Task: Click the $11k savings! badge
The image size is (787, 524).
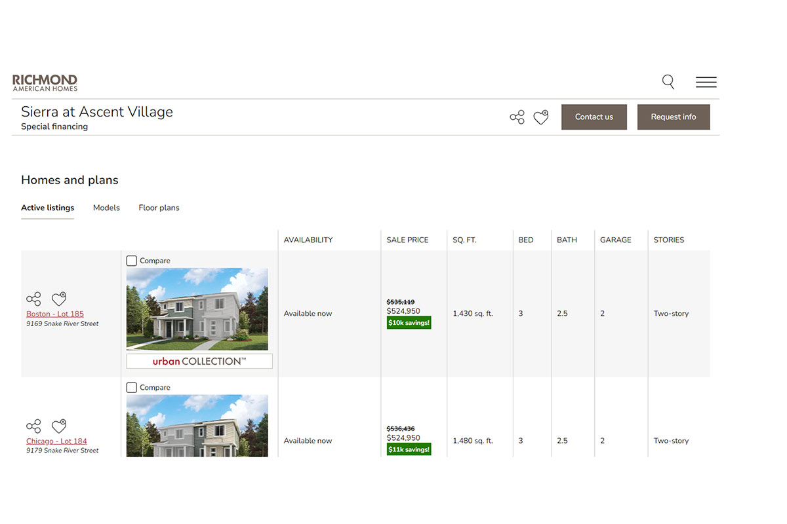Action: 409,449
